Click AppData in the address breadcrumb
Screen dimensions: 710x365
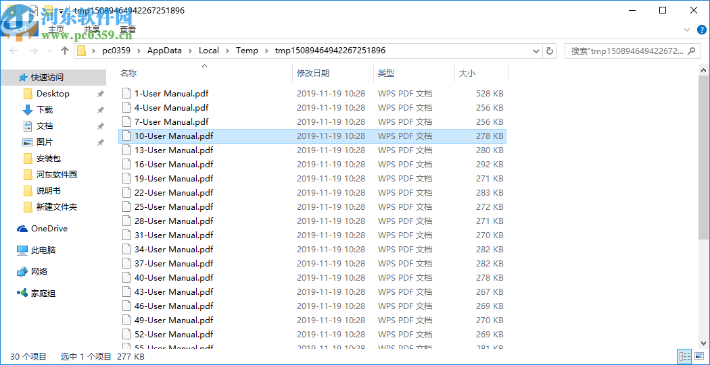pyautogui.click(x=164, y=51)
